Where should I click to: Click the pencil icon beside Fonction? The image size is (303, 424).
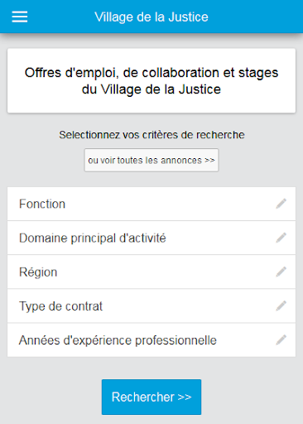(x=281, y=204)
